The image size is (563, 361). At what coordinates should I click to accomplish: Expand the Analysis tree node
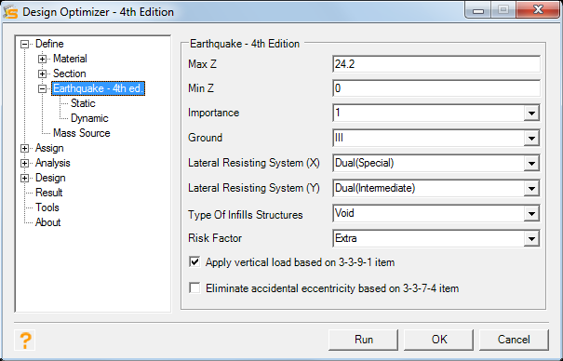coord(24,163)
